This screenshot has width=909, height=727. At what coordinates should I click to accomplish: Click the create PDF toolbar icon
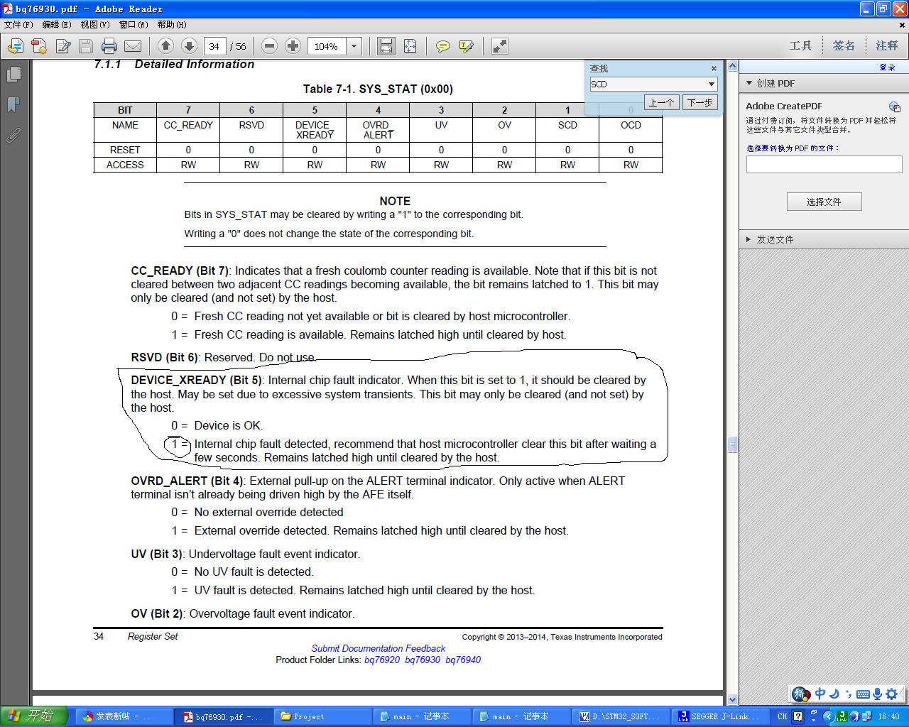pyautogui.click(x=39, y=46)
